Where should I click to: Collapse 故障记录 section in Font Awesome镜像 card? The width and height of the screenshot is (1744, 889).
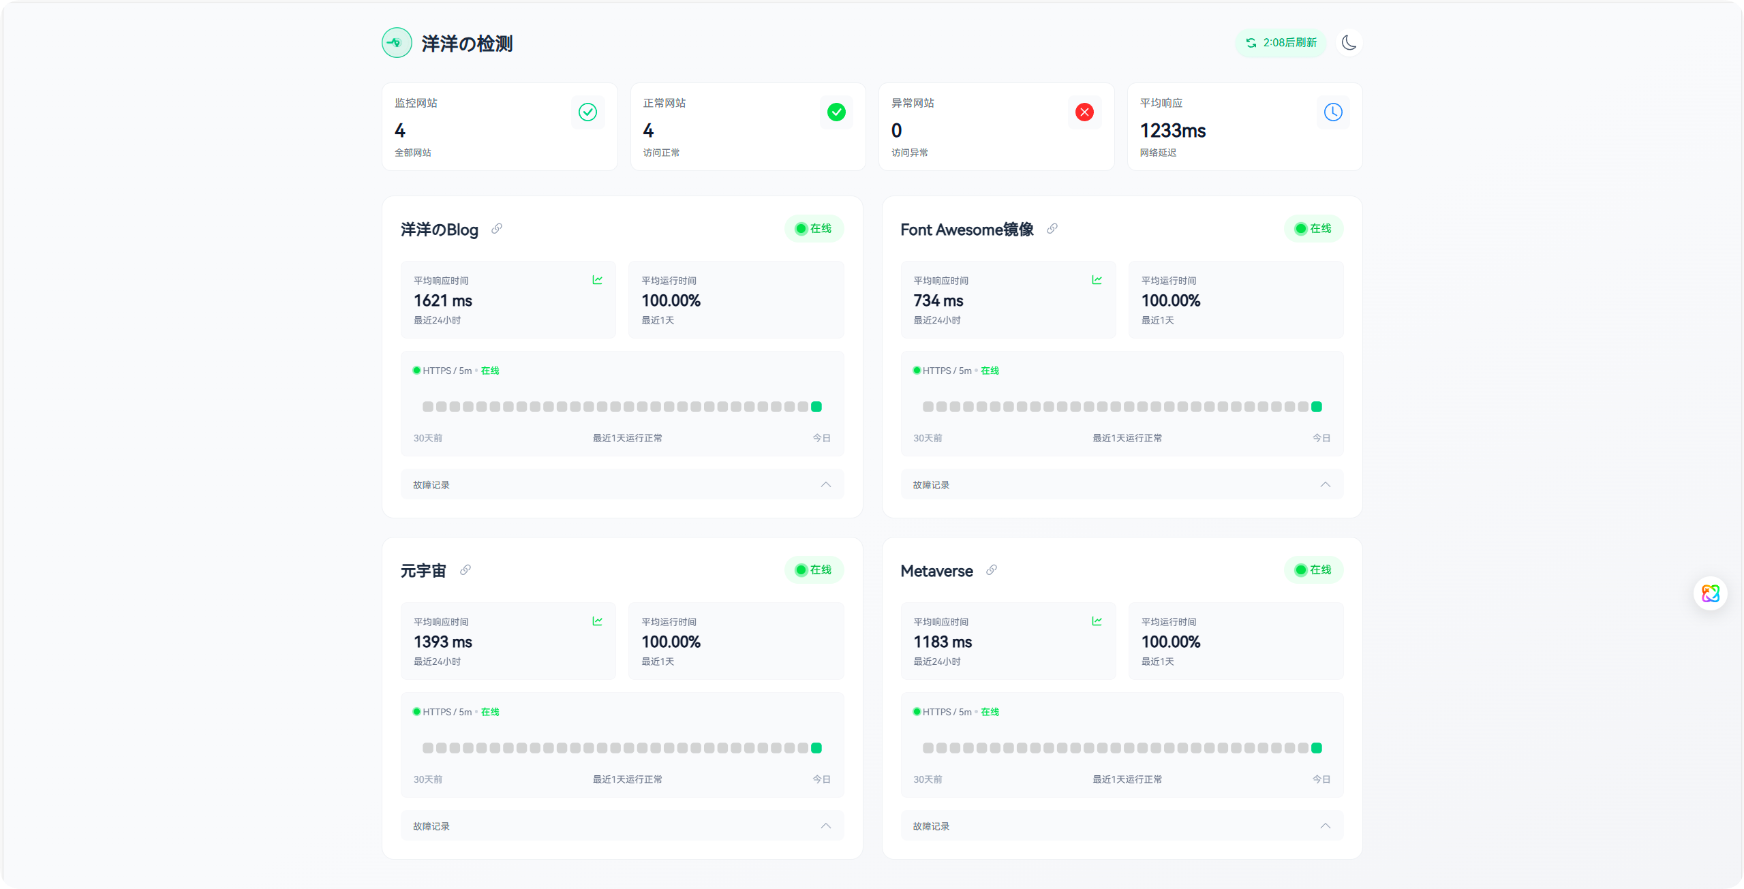click(1325, 484)
